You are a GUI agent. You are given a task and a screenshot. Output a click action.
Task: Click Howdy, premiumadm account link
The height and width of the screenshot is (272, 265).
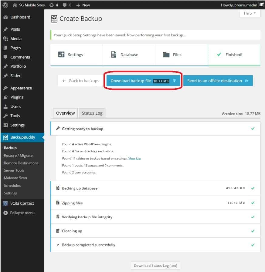[239, 5]
